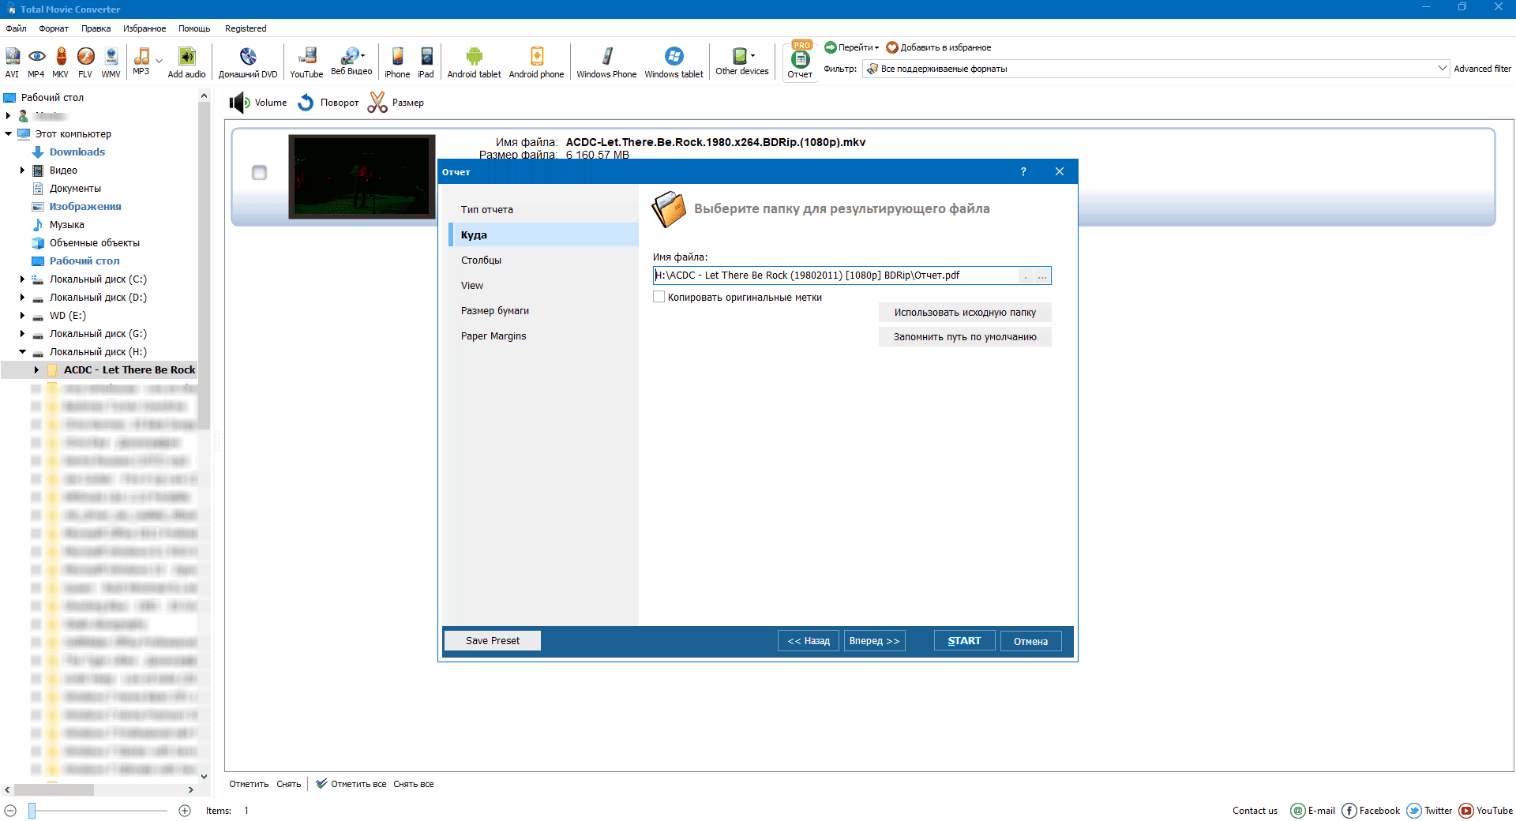Expand the MP3 format dropdown arrow

point(159,61)
